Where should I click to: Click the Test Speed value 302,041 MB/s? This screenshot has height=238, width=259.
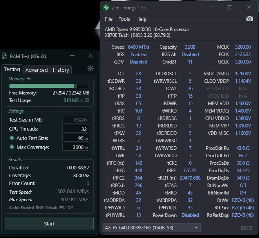tap(73, 192)
